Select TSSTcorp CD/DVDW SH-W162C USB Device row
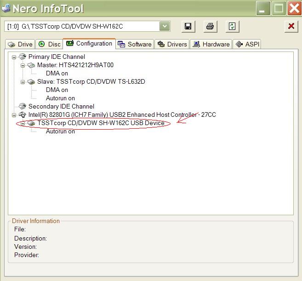Image resolution: width=302 pixels, height=281 pixels. pos(101,123)
